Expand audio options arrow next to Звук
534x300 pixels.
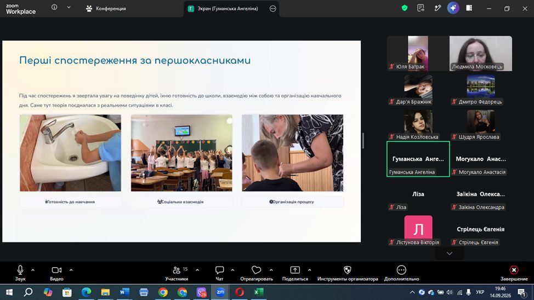click(x=33, y=270)
